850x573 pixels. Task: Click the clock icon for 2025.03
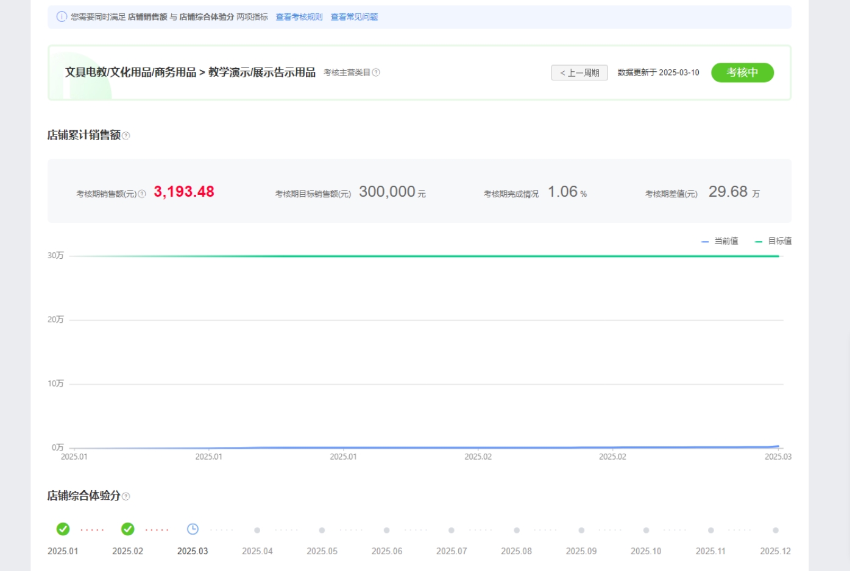[193, 529]
